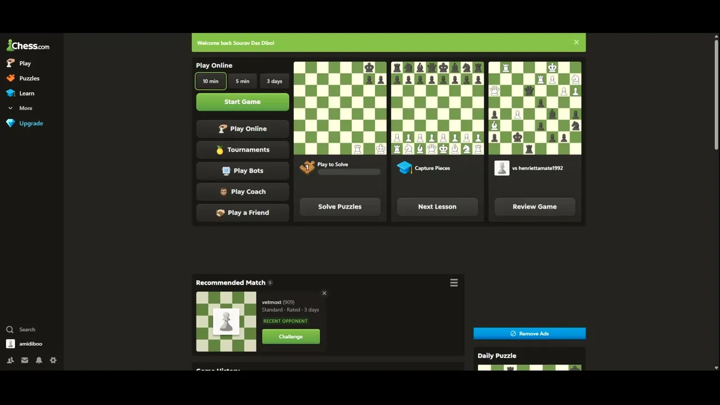The height and width of the screenshot is (405, 720).
Task: Click the RECENT OPPONENT label
Action: (x=285, y=321)
